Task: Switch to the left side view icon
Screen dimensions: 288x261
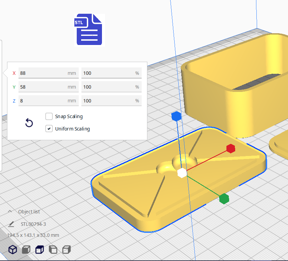Action: (53, 250)
